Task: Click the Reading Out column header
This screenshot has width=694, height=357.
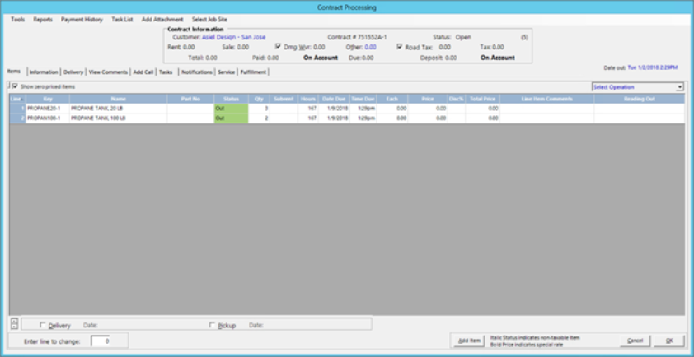Action: click(639, 99)
